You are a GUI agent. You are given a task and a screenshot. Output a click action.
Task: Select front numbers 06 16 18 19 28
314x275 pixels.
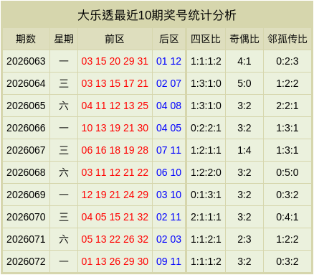coord(115,150)
